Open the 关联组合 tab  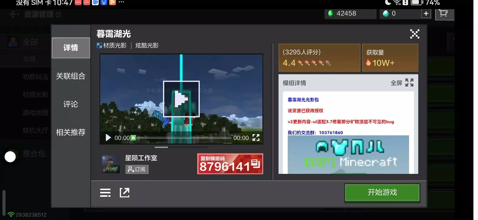tap(71, 76)
